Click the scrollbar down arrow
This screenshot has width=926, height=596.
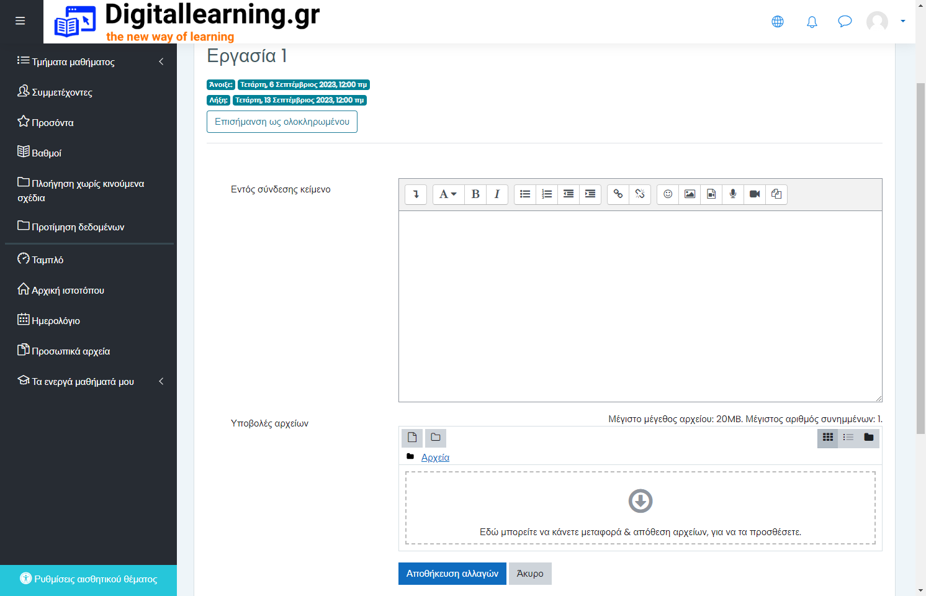pos(921,590)
